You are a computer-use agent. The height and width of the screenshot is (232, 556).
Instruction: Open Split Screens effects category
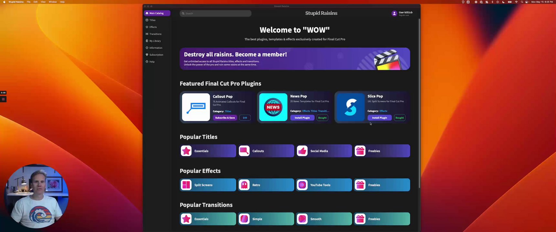208,185
